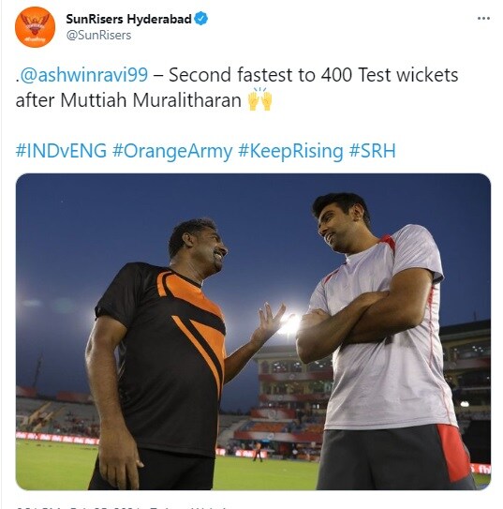Screen dimensions: 503x509
Task: Open the SunRisers Hyderabad profile avatar
Action: pos(35,27)
